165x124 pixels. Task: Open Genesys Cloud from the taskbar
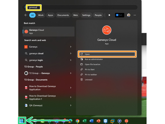tap(126, 121)
